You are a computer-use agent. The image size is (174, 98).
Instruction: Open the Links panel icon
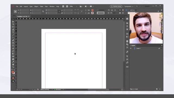127,67
